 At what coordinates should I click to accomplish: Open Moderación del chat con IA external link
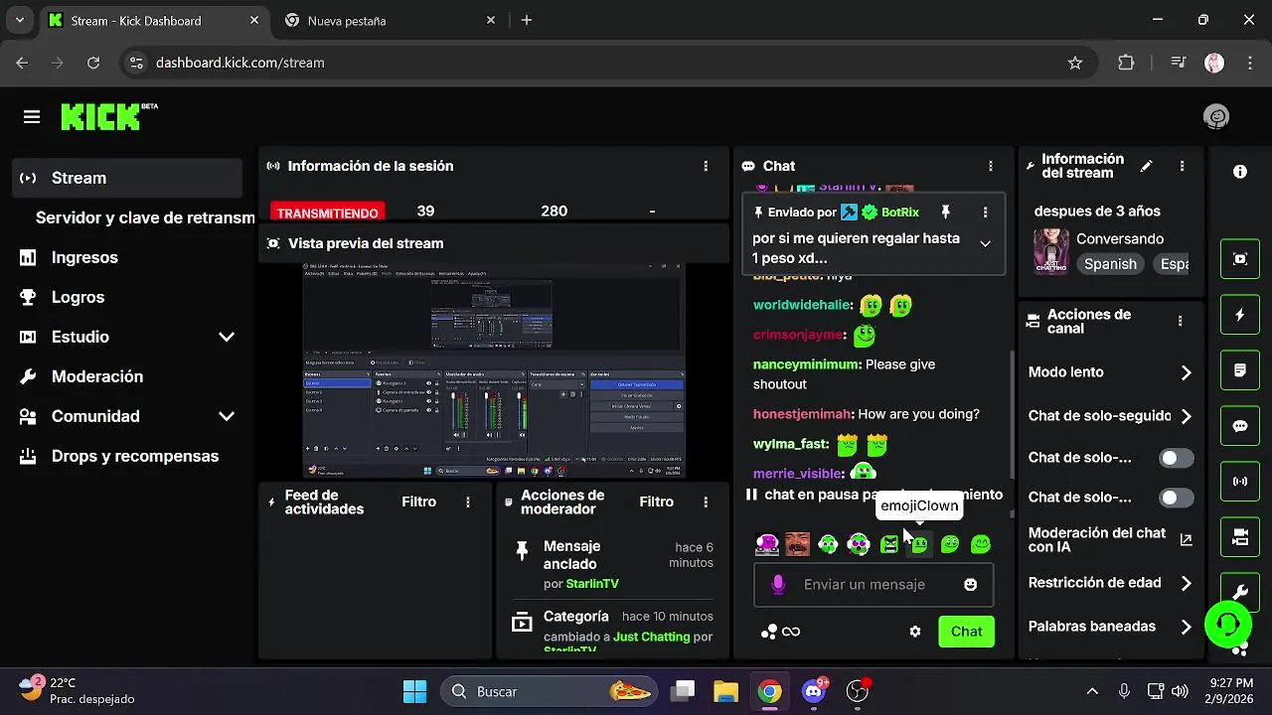[x=1186, y=540]
